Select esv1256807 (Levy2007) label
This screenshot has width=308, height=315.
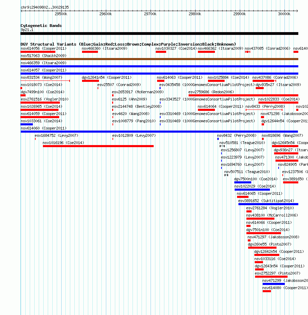point(243,150)
